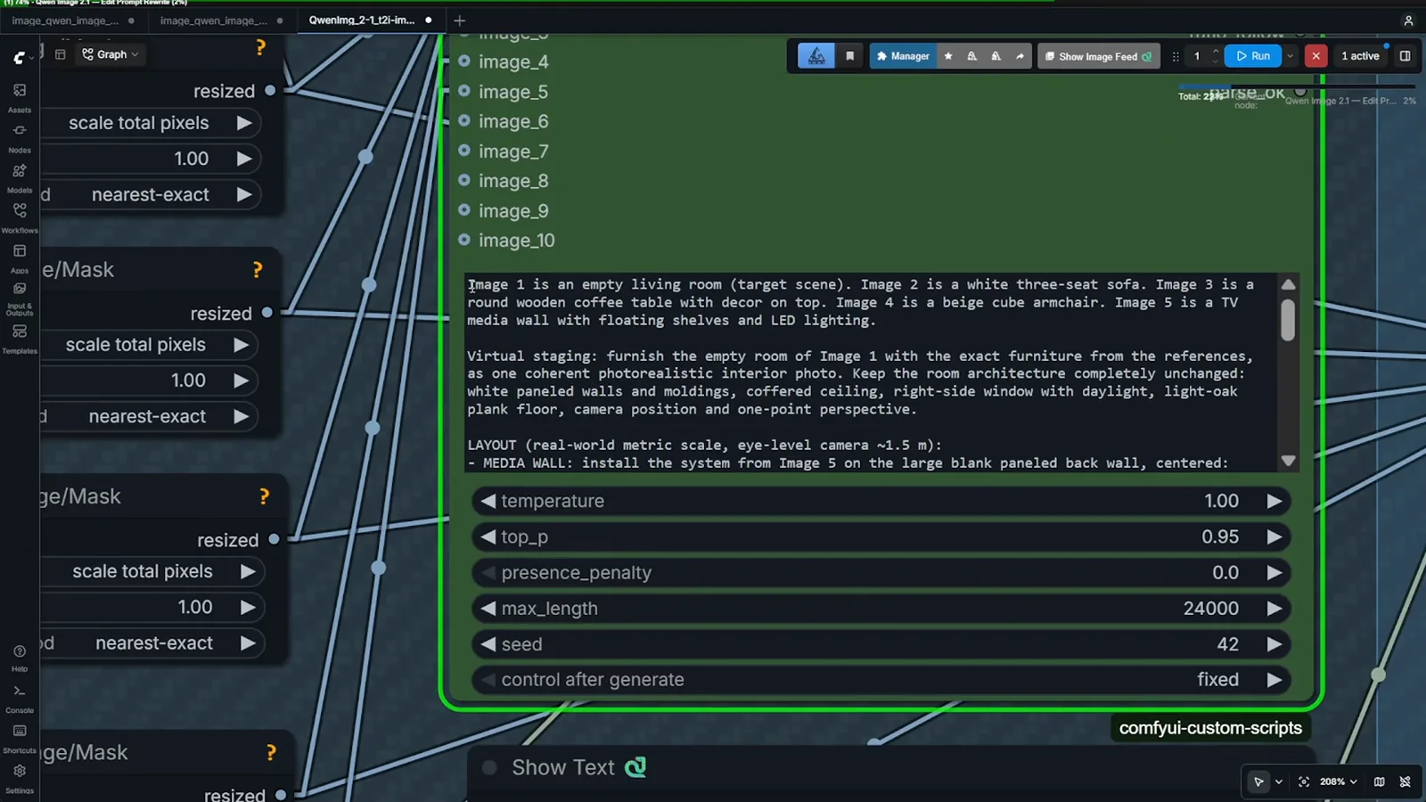The width and height of the screenshot is (1426, 802).
Task: Toggle link visibility icon in the bottom right
Action: click(1405, 782)
